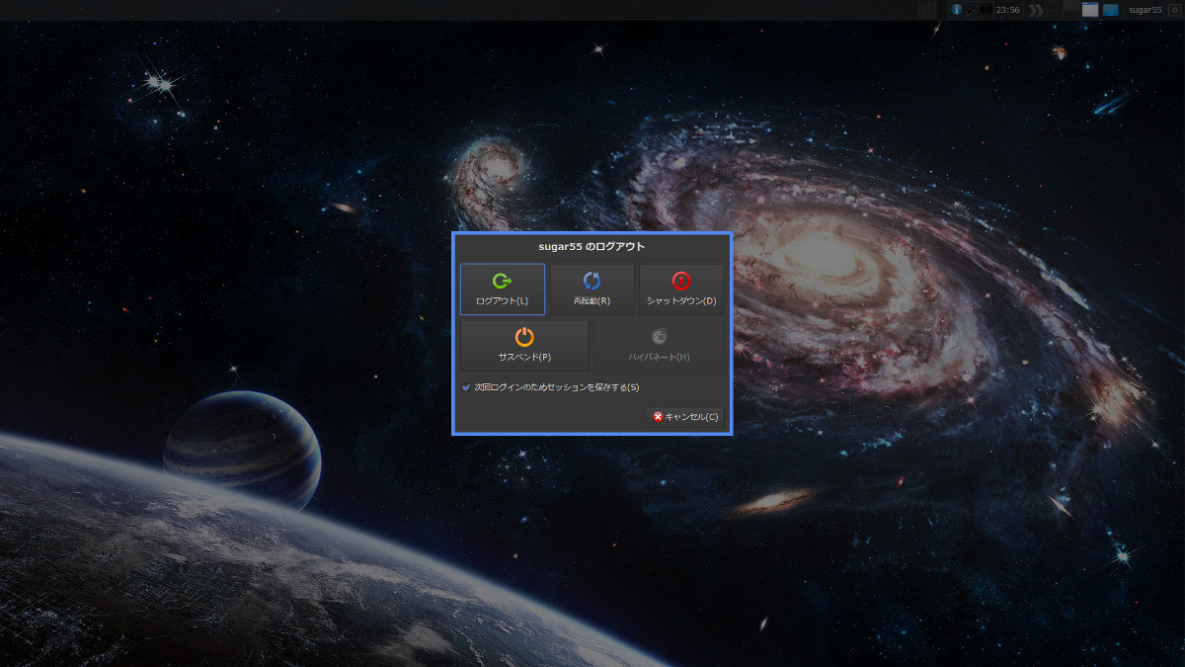Cancel the logout dialog with キャンセル(C)

[685, 417]
